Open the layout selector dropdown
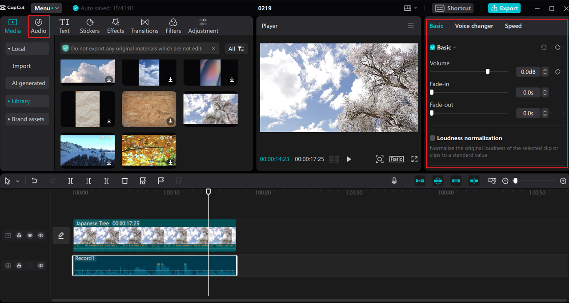This screenshot has height=303, width=569. point(410,8)
